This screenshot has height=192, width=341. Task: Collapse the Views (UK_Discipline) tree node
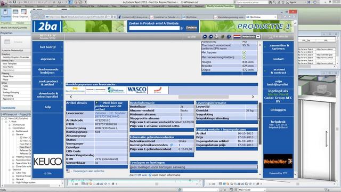coord(3,118)
